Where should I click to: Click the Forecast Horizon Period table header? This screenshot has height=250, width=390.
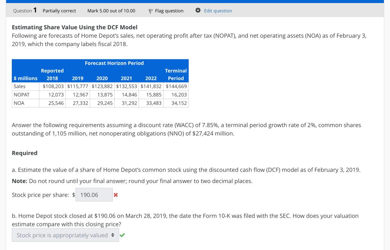click(x=114, y=63)
